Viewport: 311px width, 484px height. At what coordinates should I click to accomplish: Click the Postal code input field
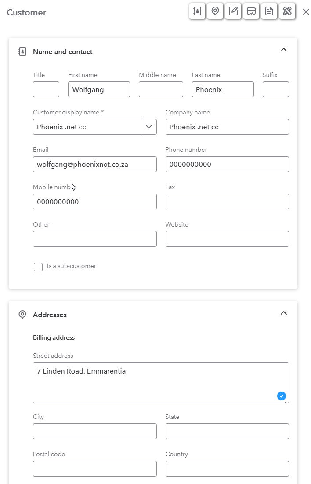(x=94, y=469)
